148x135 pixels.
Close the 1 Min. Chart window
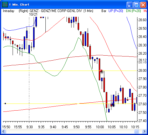pos(143,5)
